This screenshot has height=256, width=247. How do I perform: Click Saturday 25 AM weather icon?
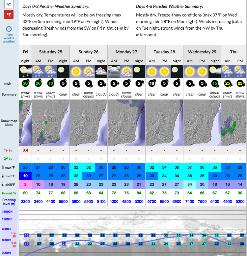click(38, 71)
